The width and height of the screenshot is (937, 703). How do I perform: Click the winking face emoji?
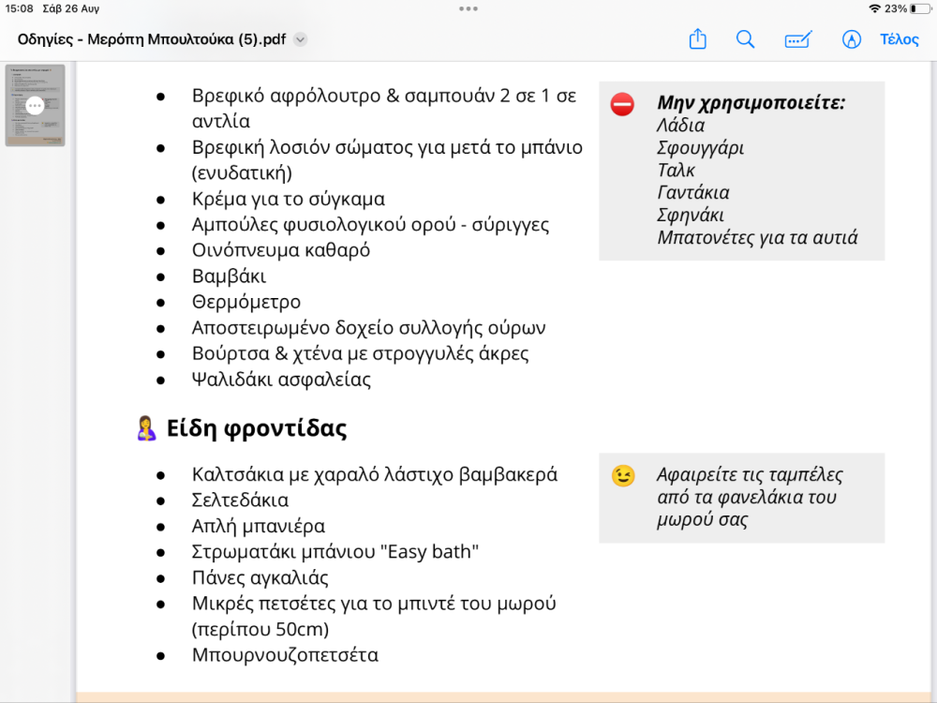click(x=622, y=476)
